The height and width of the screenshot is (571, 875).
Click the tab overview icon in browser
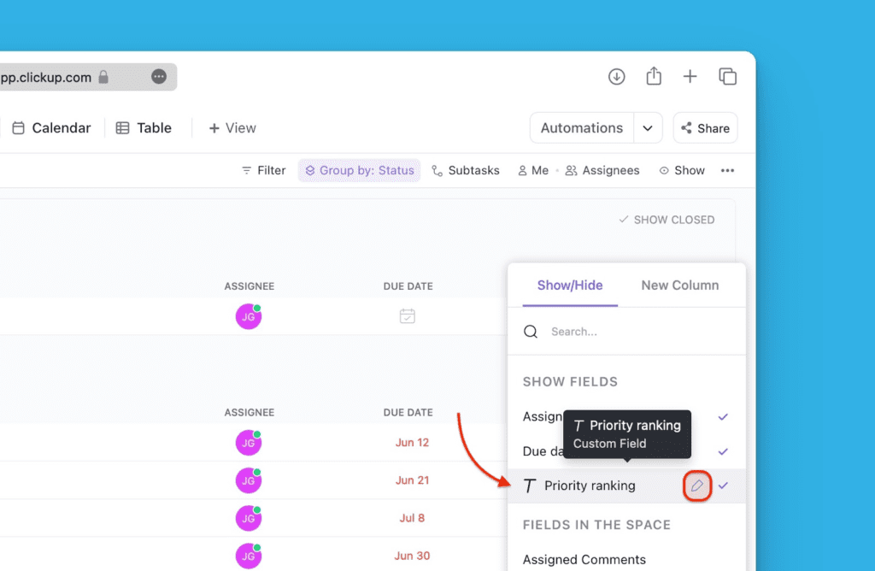[728, 77]
